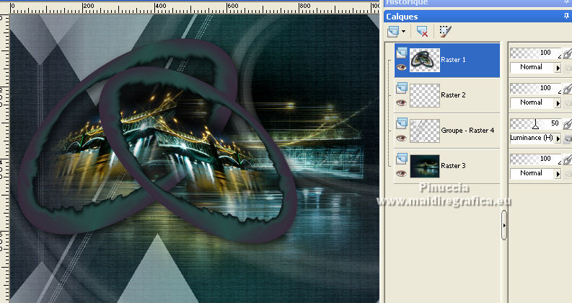This screenshot has width=572, height=303.
Task: Toggle Groupe - Raster 4 link icon
Action: click(x=567, y=124)
